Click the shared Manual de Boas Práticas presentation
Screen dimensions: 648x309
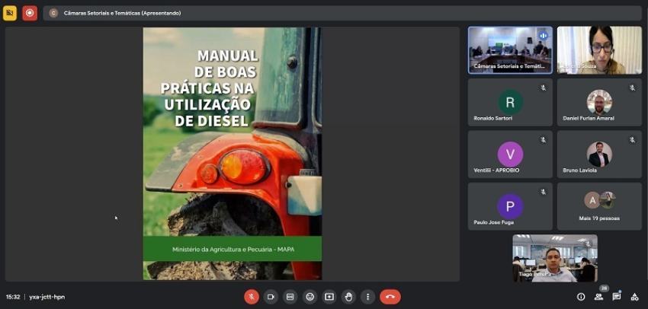pos(233,154)
